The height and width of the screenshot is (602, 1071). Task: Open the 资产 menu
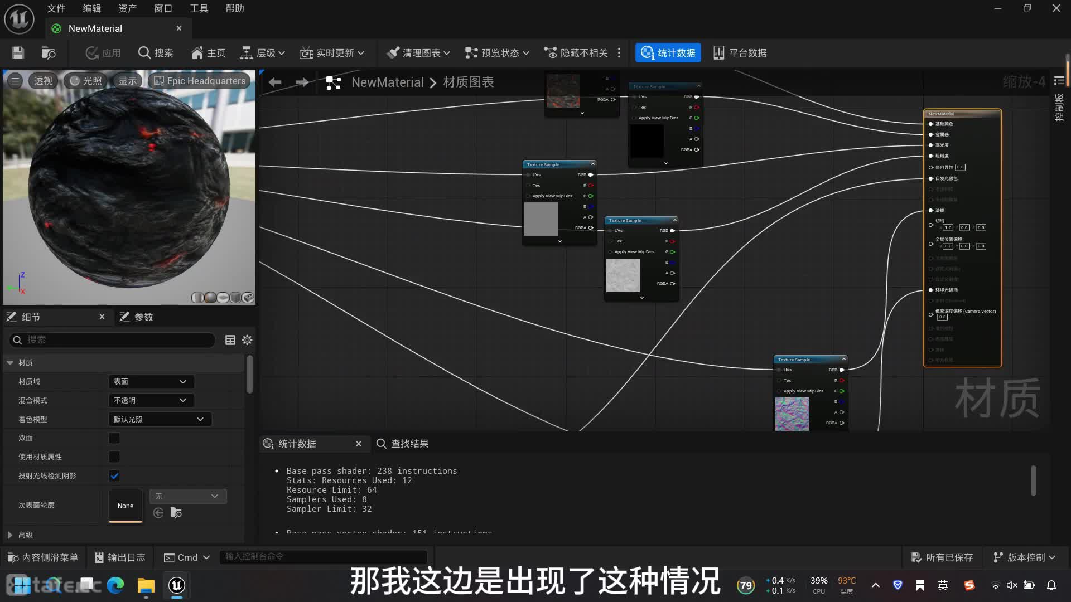click(x=127, y=8)
